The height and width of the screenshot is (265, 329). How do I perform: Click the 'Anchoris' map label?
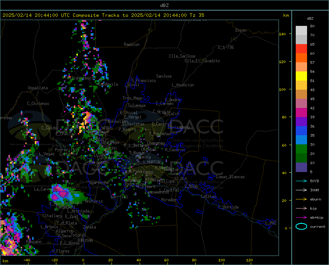94,201
